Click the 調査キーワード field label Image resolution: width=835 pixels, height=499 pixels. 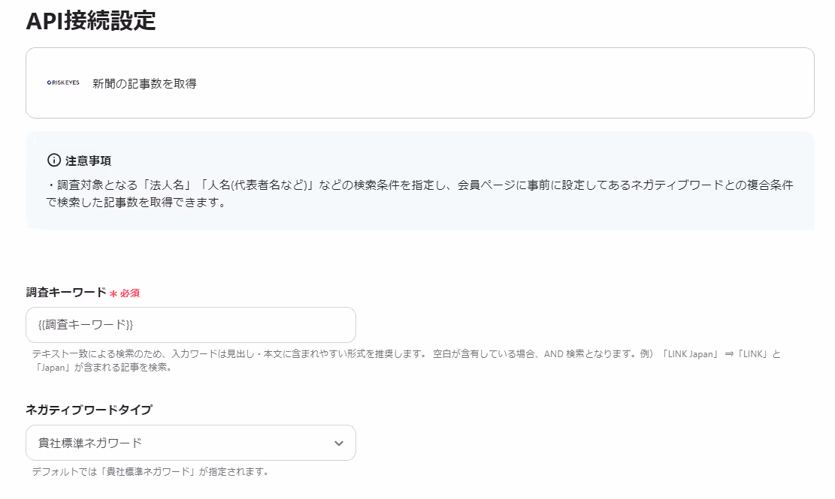click(66, 293)
